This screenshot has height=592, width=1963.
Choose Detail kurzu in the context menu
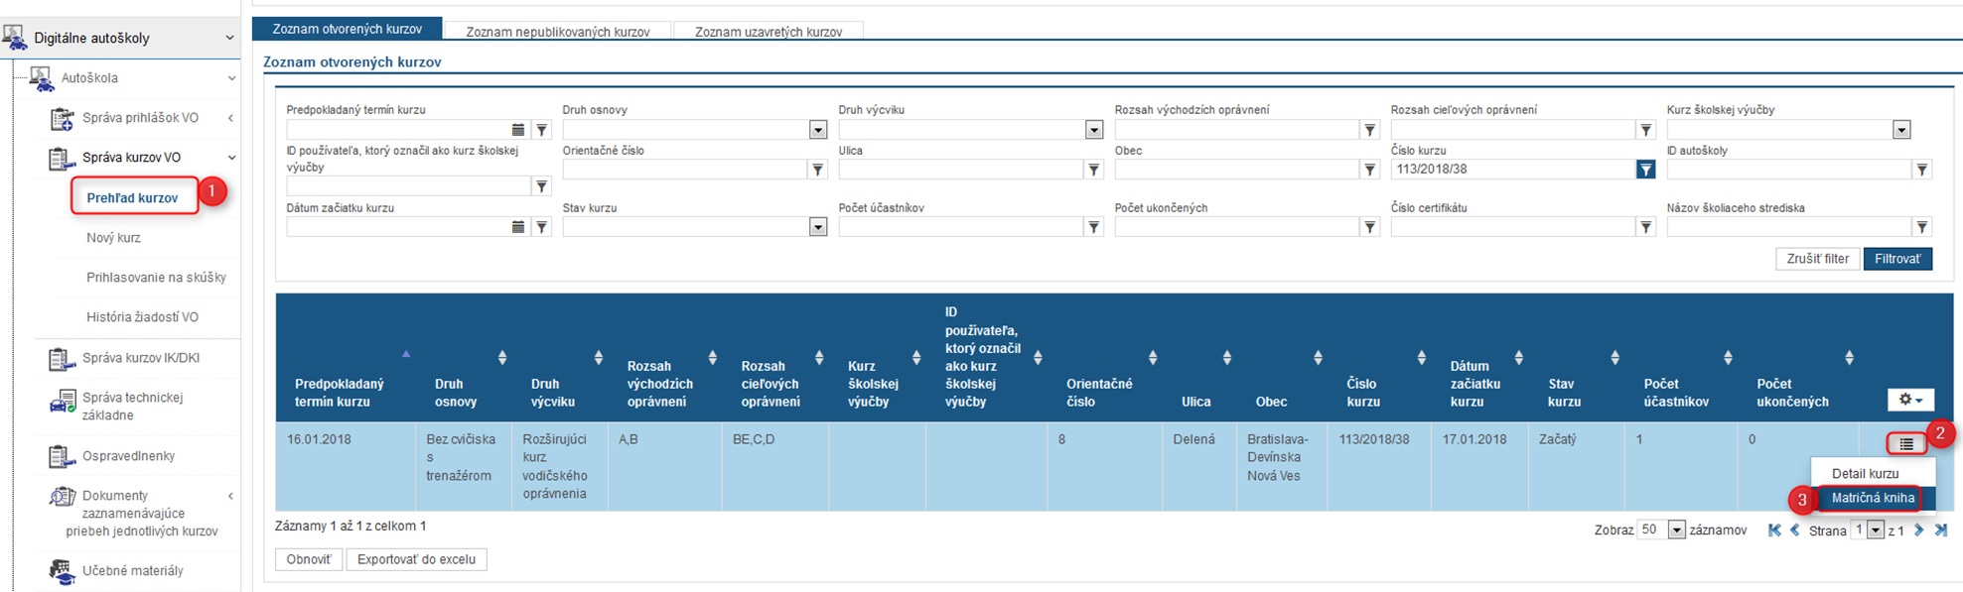(x=1865, y=474)
